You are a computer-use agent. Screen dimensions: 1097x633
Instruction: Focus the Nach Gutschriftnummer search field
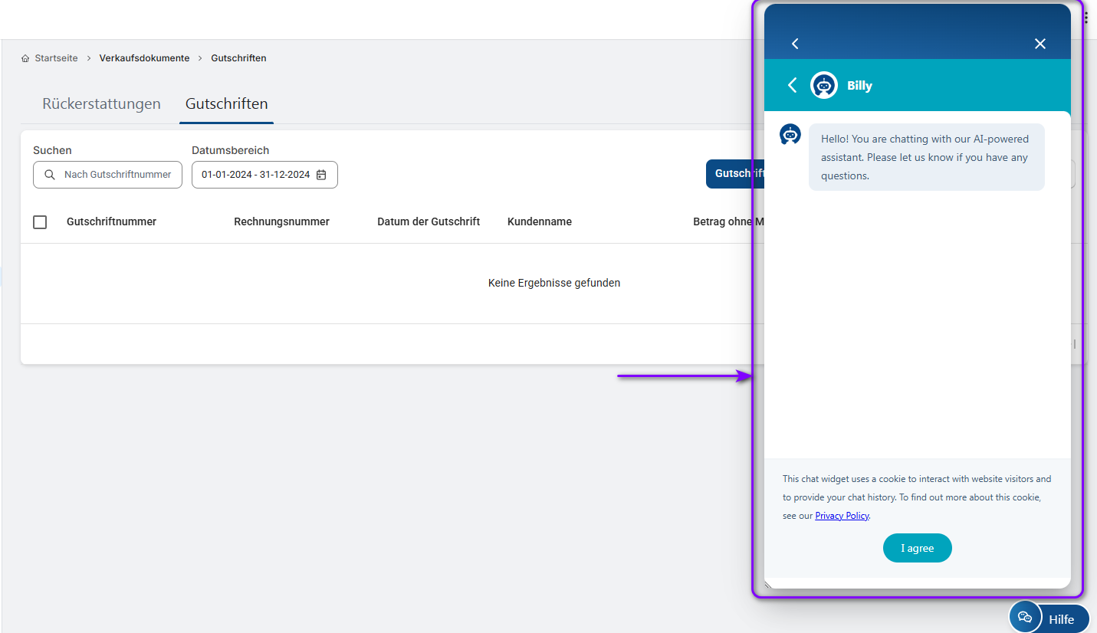(117, 175)
